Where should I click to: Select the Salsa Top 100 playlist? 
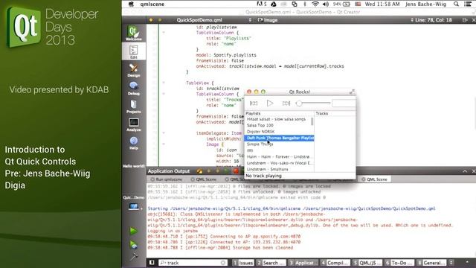click(279, 125)
